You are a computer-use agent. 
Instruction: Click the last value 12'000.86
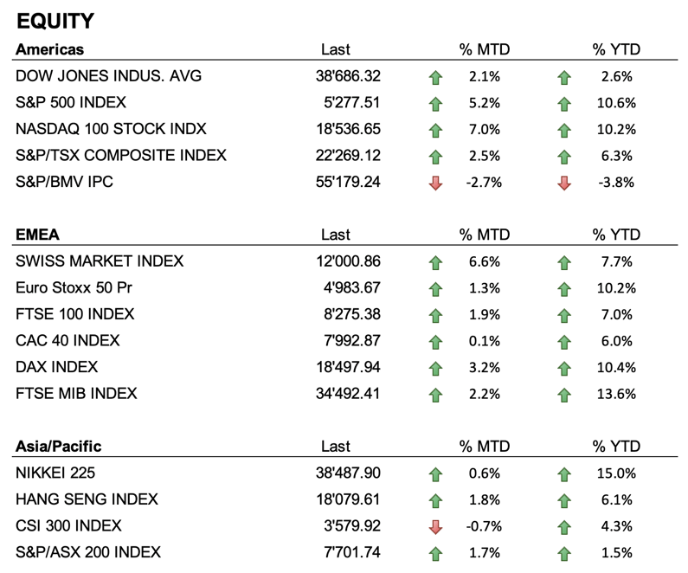click(348, 261)
